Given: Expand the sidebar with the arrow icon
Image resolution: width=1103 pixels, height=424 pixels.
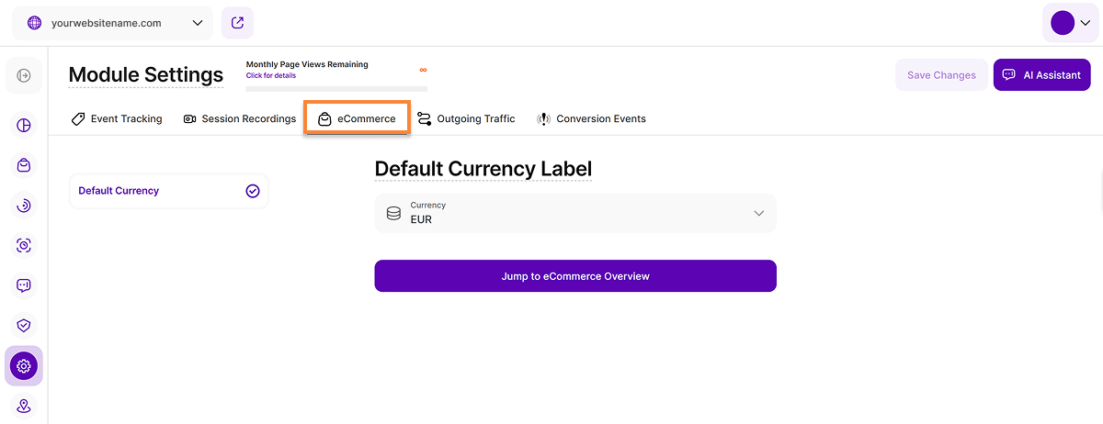Looking at the screenshot, I should tap(24, 75).
